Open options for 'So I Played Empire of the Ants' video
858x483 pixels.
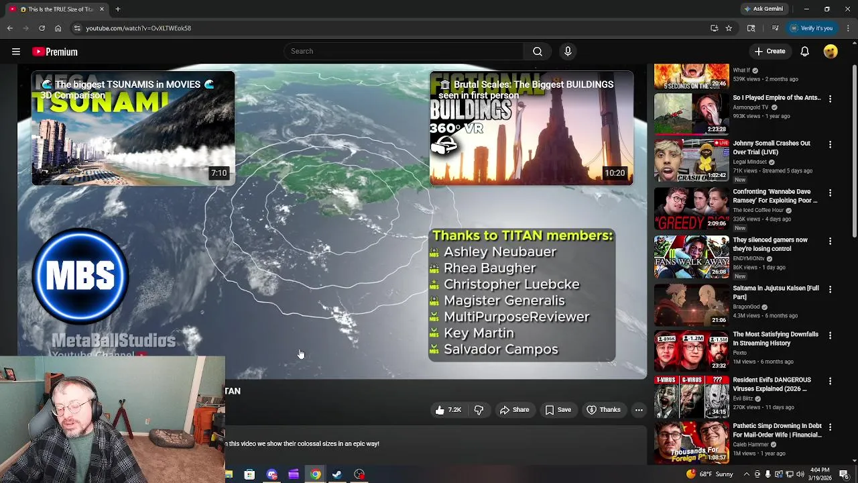pyautogui.click(x=830, y=99)
